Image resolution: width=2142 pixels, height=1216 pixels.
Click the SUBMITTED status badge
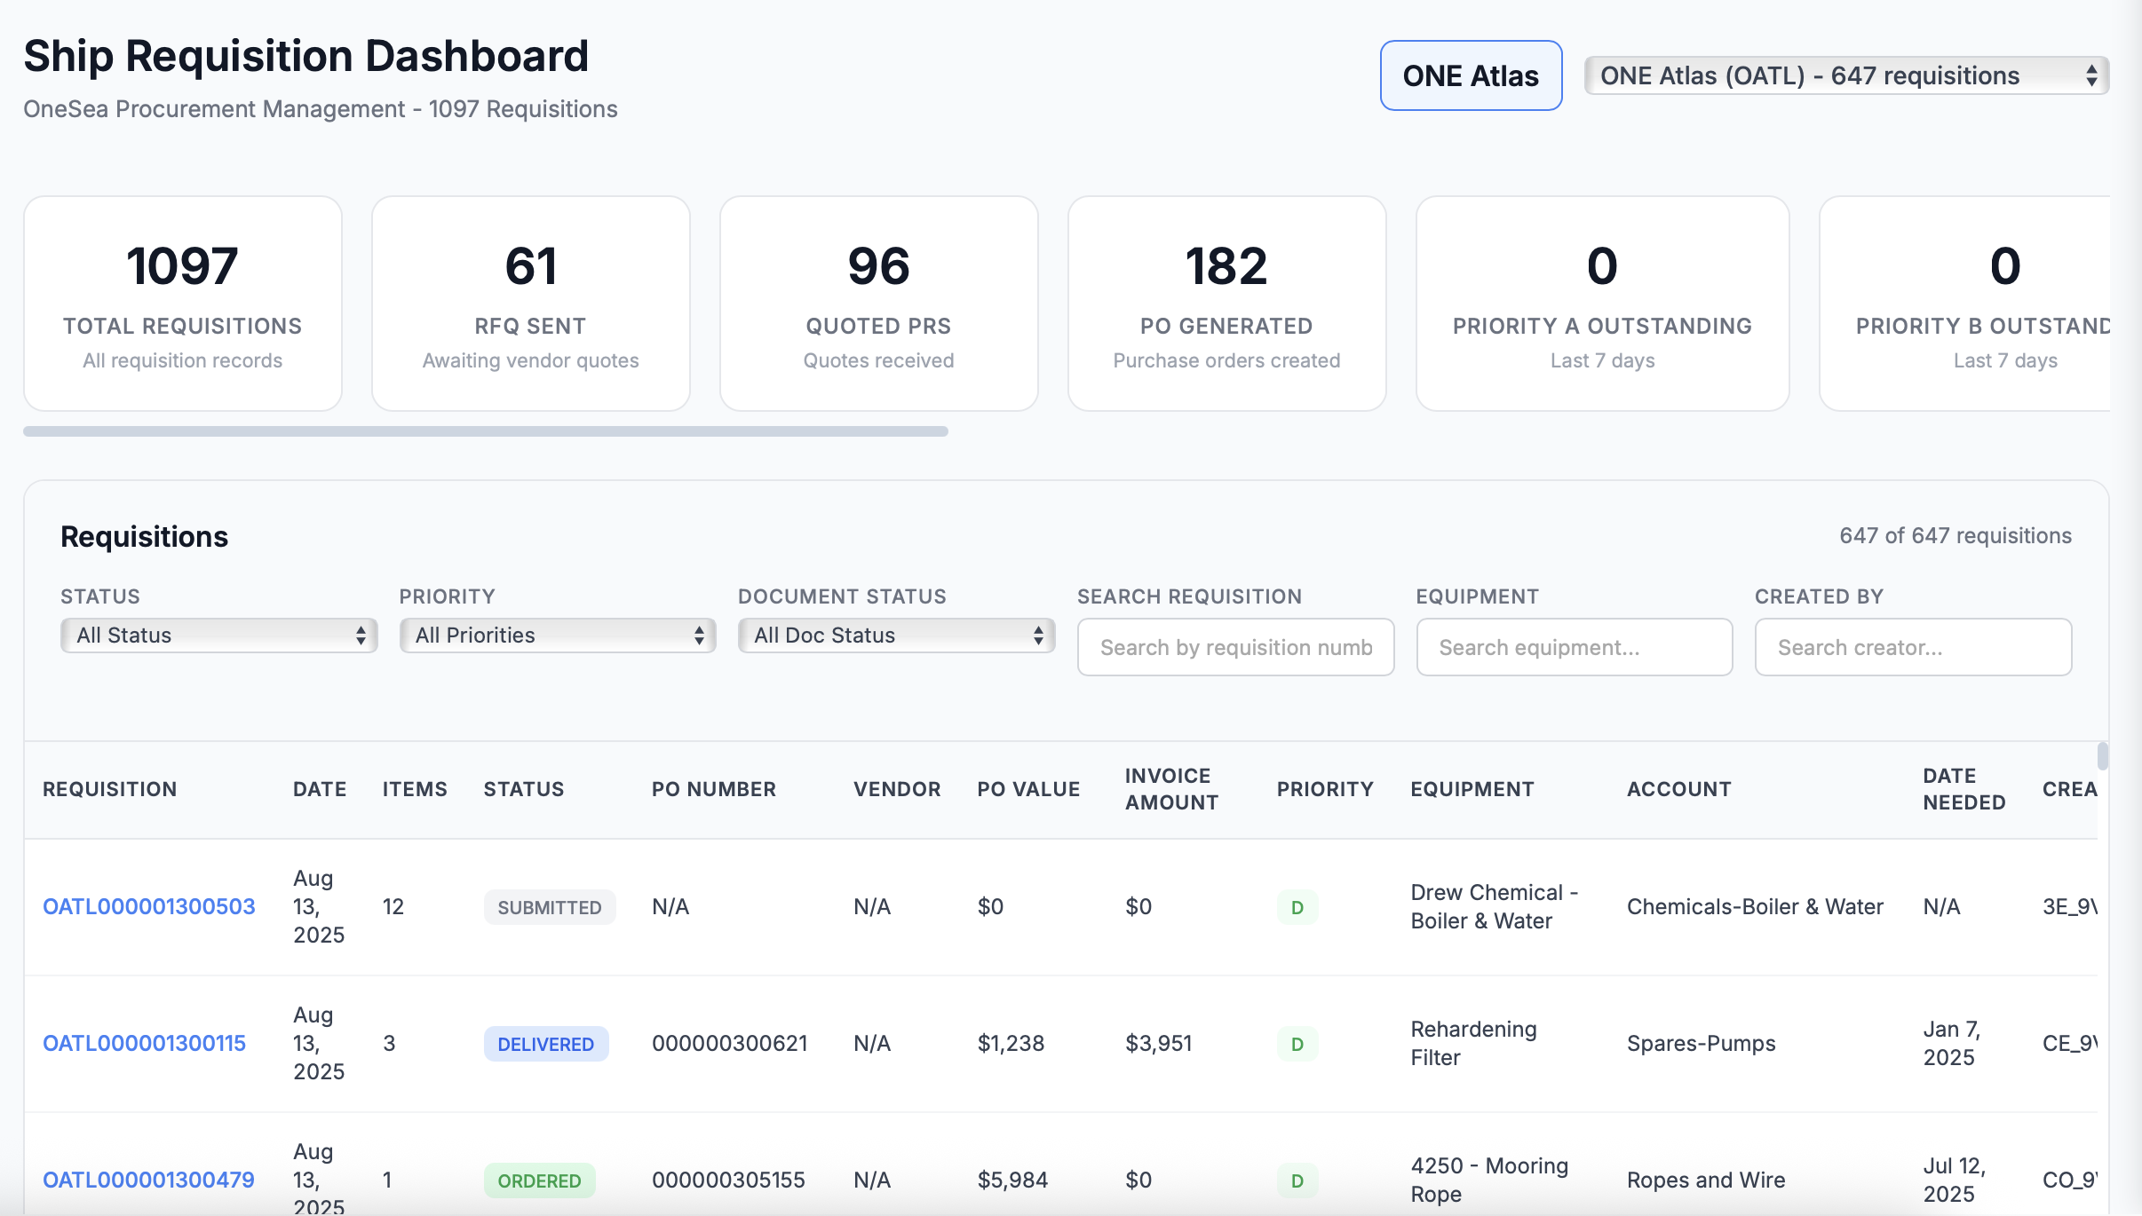click(x=549, y=906)
